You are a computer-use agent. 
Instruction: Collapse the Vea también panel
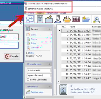tap(50, 87)
